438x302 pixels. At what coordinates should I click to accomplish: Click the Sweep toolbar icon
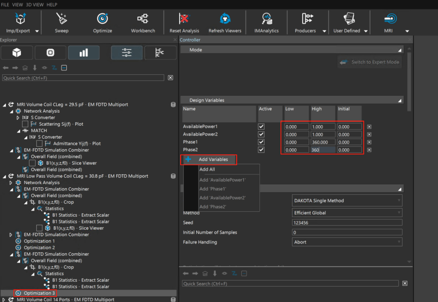coord(61,23)
